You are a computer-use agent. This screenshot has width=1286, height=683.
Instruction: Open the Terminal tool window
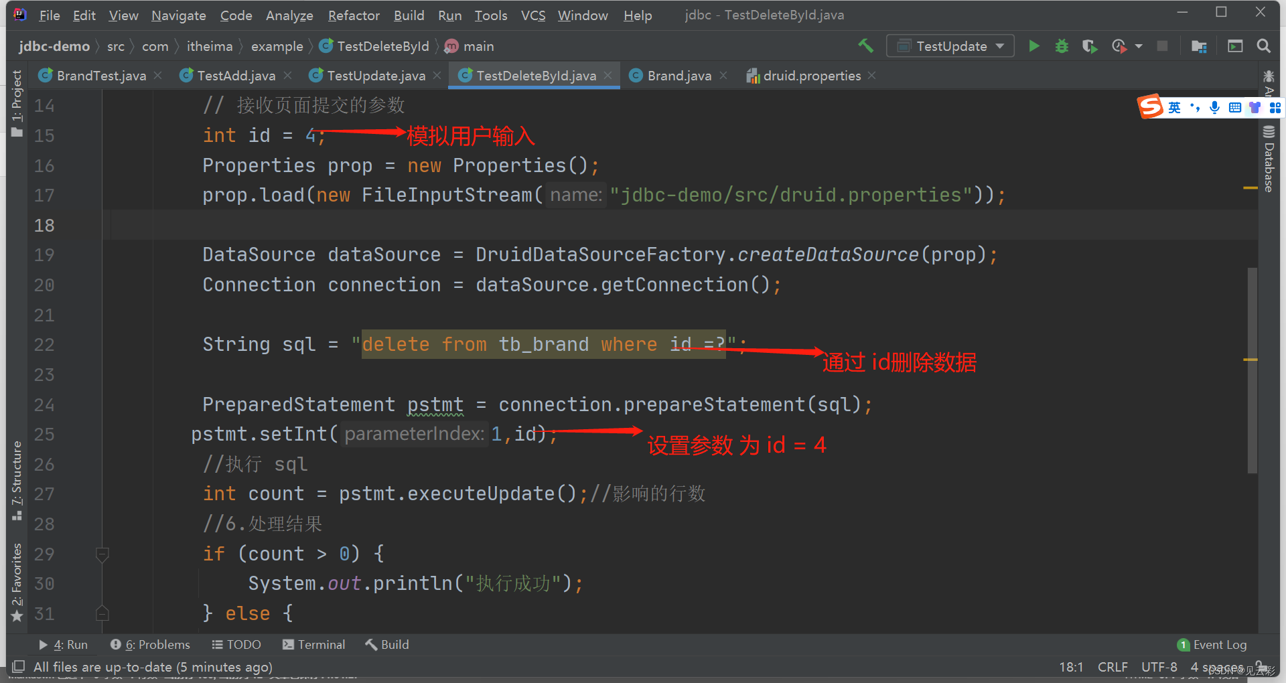[x=313, y=644]
